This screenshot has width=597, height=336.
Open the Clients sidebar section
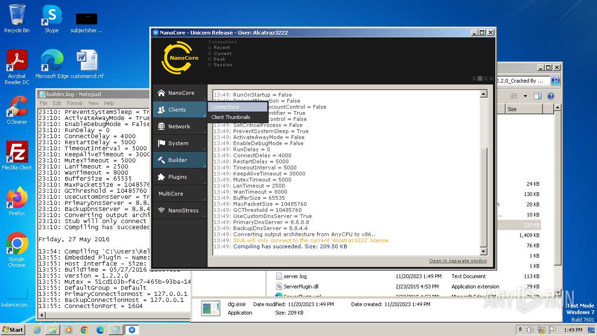pyautogui.click(x=180, y=110)
